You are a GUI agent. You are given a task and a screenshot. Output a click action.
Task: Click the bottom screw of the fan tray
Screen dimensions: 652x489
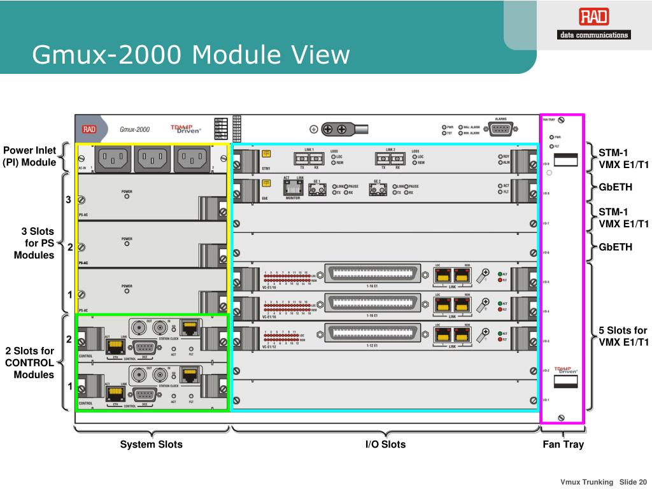pyautogui.click(x=561, y=418)
